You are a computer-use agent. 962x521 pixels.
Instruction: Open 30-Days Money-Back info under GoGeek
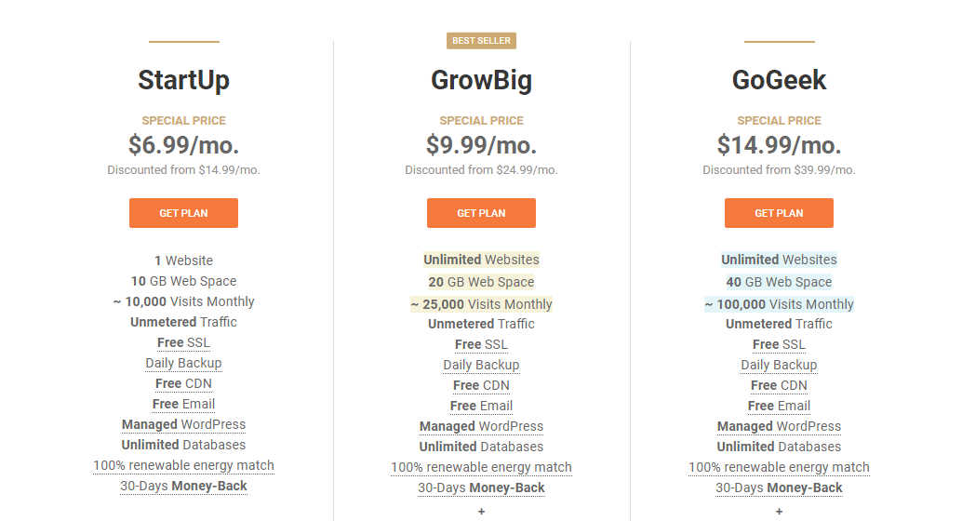pos(779,488)
